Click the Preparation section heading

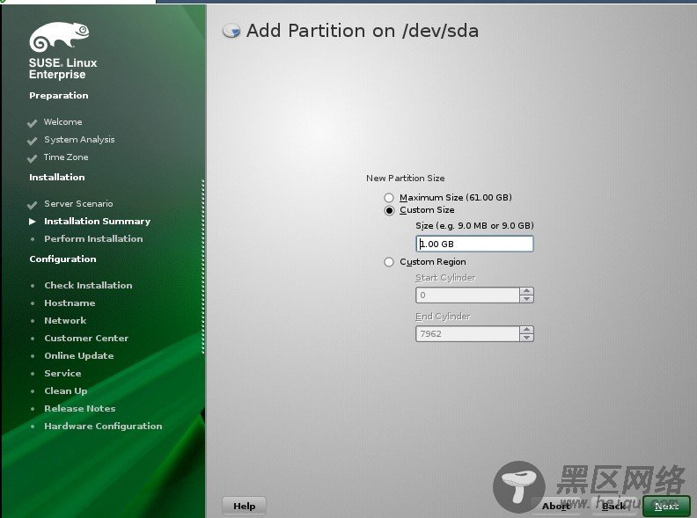click(x=59, y=96)
